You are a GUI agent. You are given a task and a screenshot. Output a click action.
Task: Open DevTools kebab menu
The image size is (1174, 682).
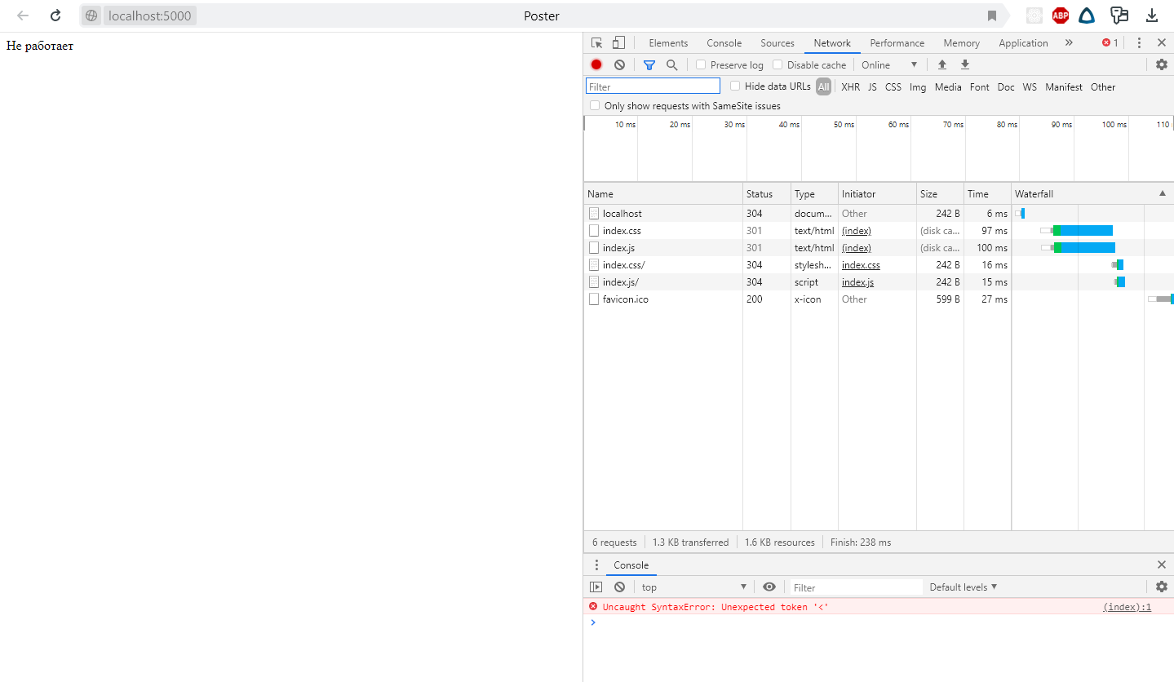click(1139, 43)
